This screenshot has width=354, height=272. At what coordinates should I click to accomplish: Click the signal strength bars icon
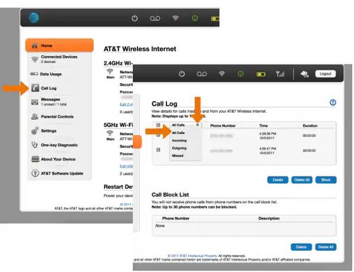click(x=280, y=74)
